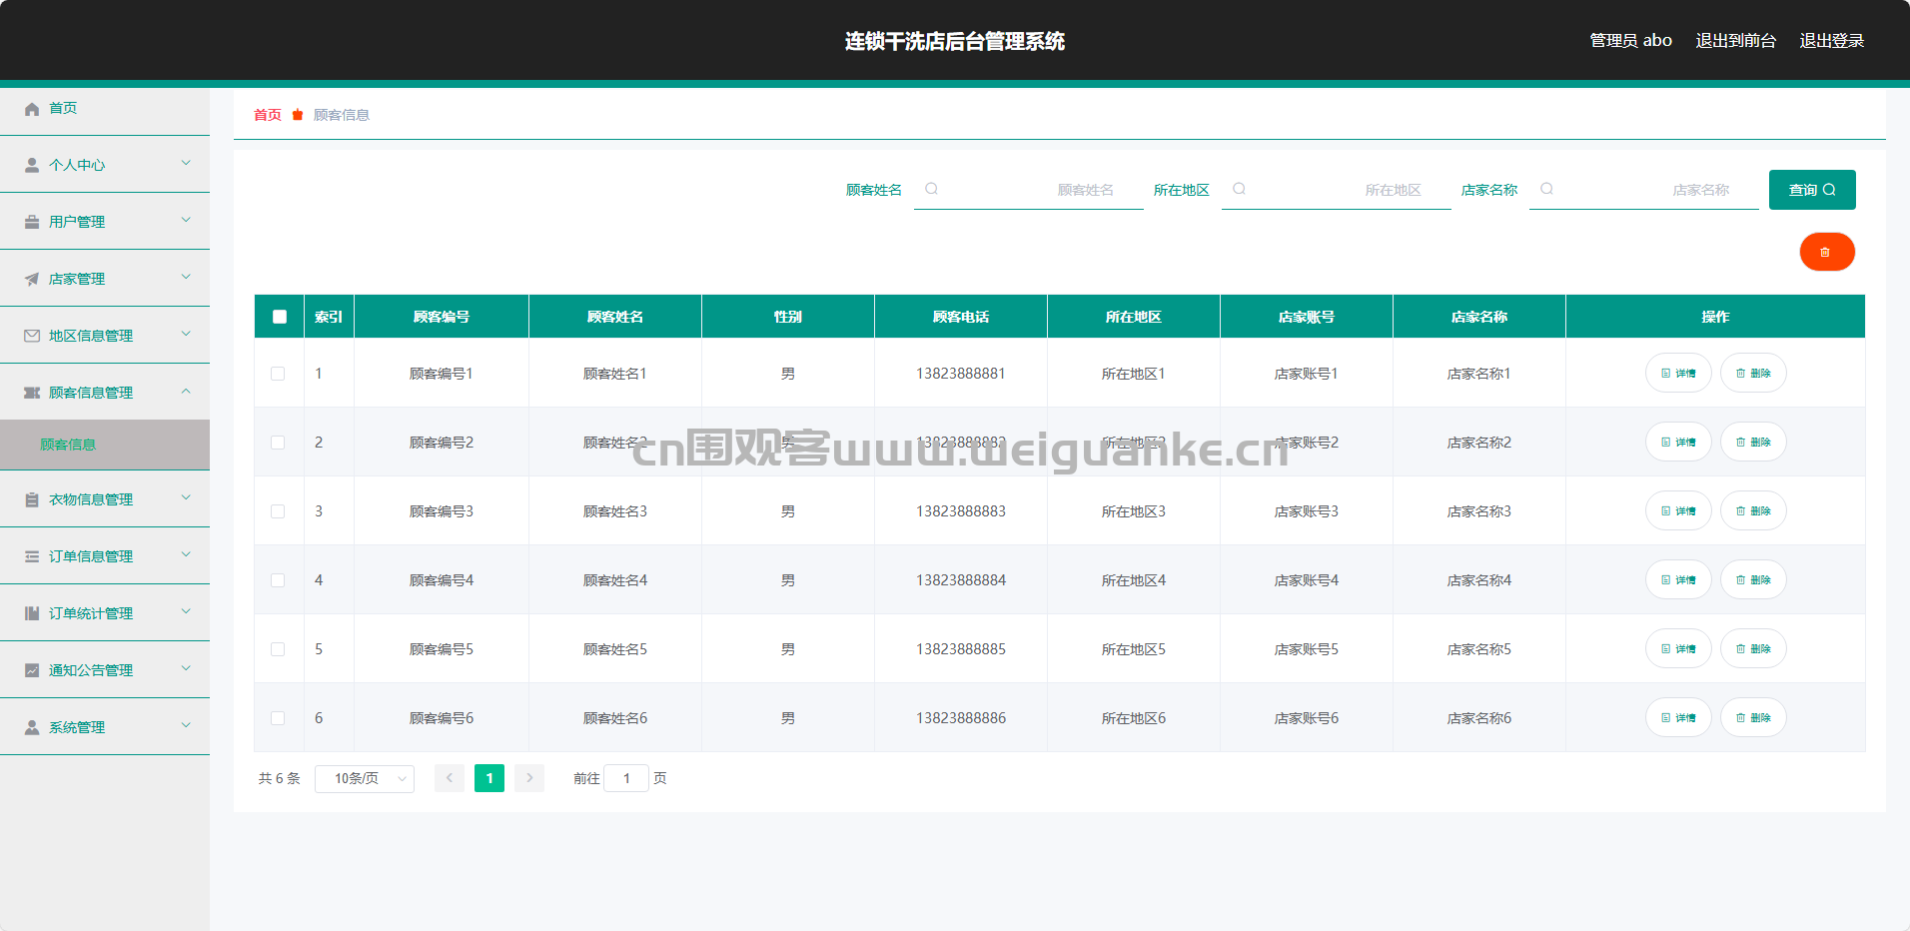Click the 个人中心 person icon
Image resolution: width=1910 pixels, height=931 pixels.
coord(32,166)
